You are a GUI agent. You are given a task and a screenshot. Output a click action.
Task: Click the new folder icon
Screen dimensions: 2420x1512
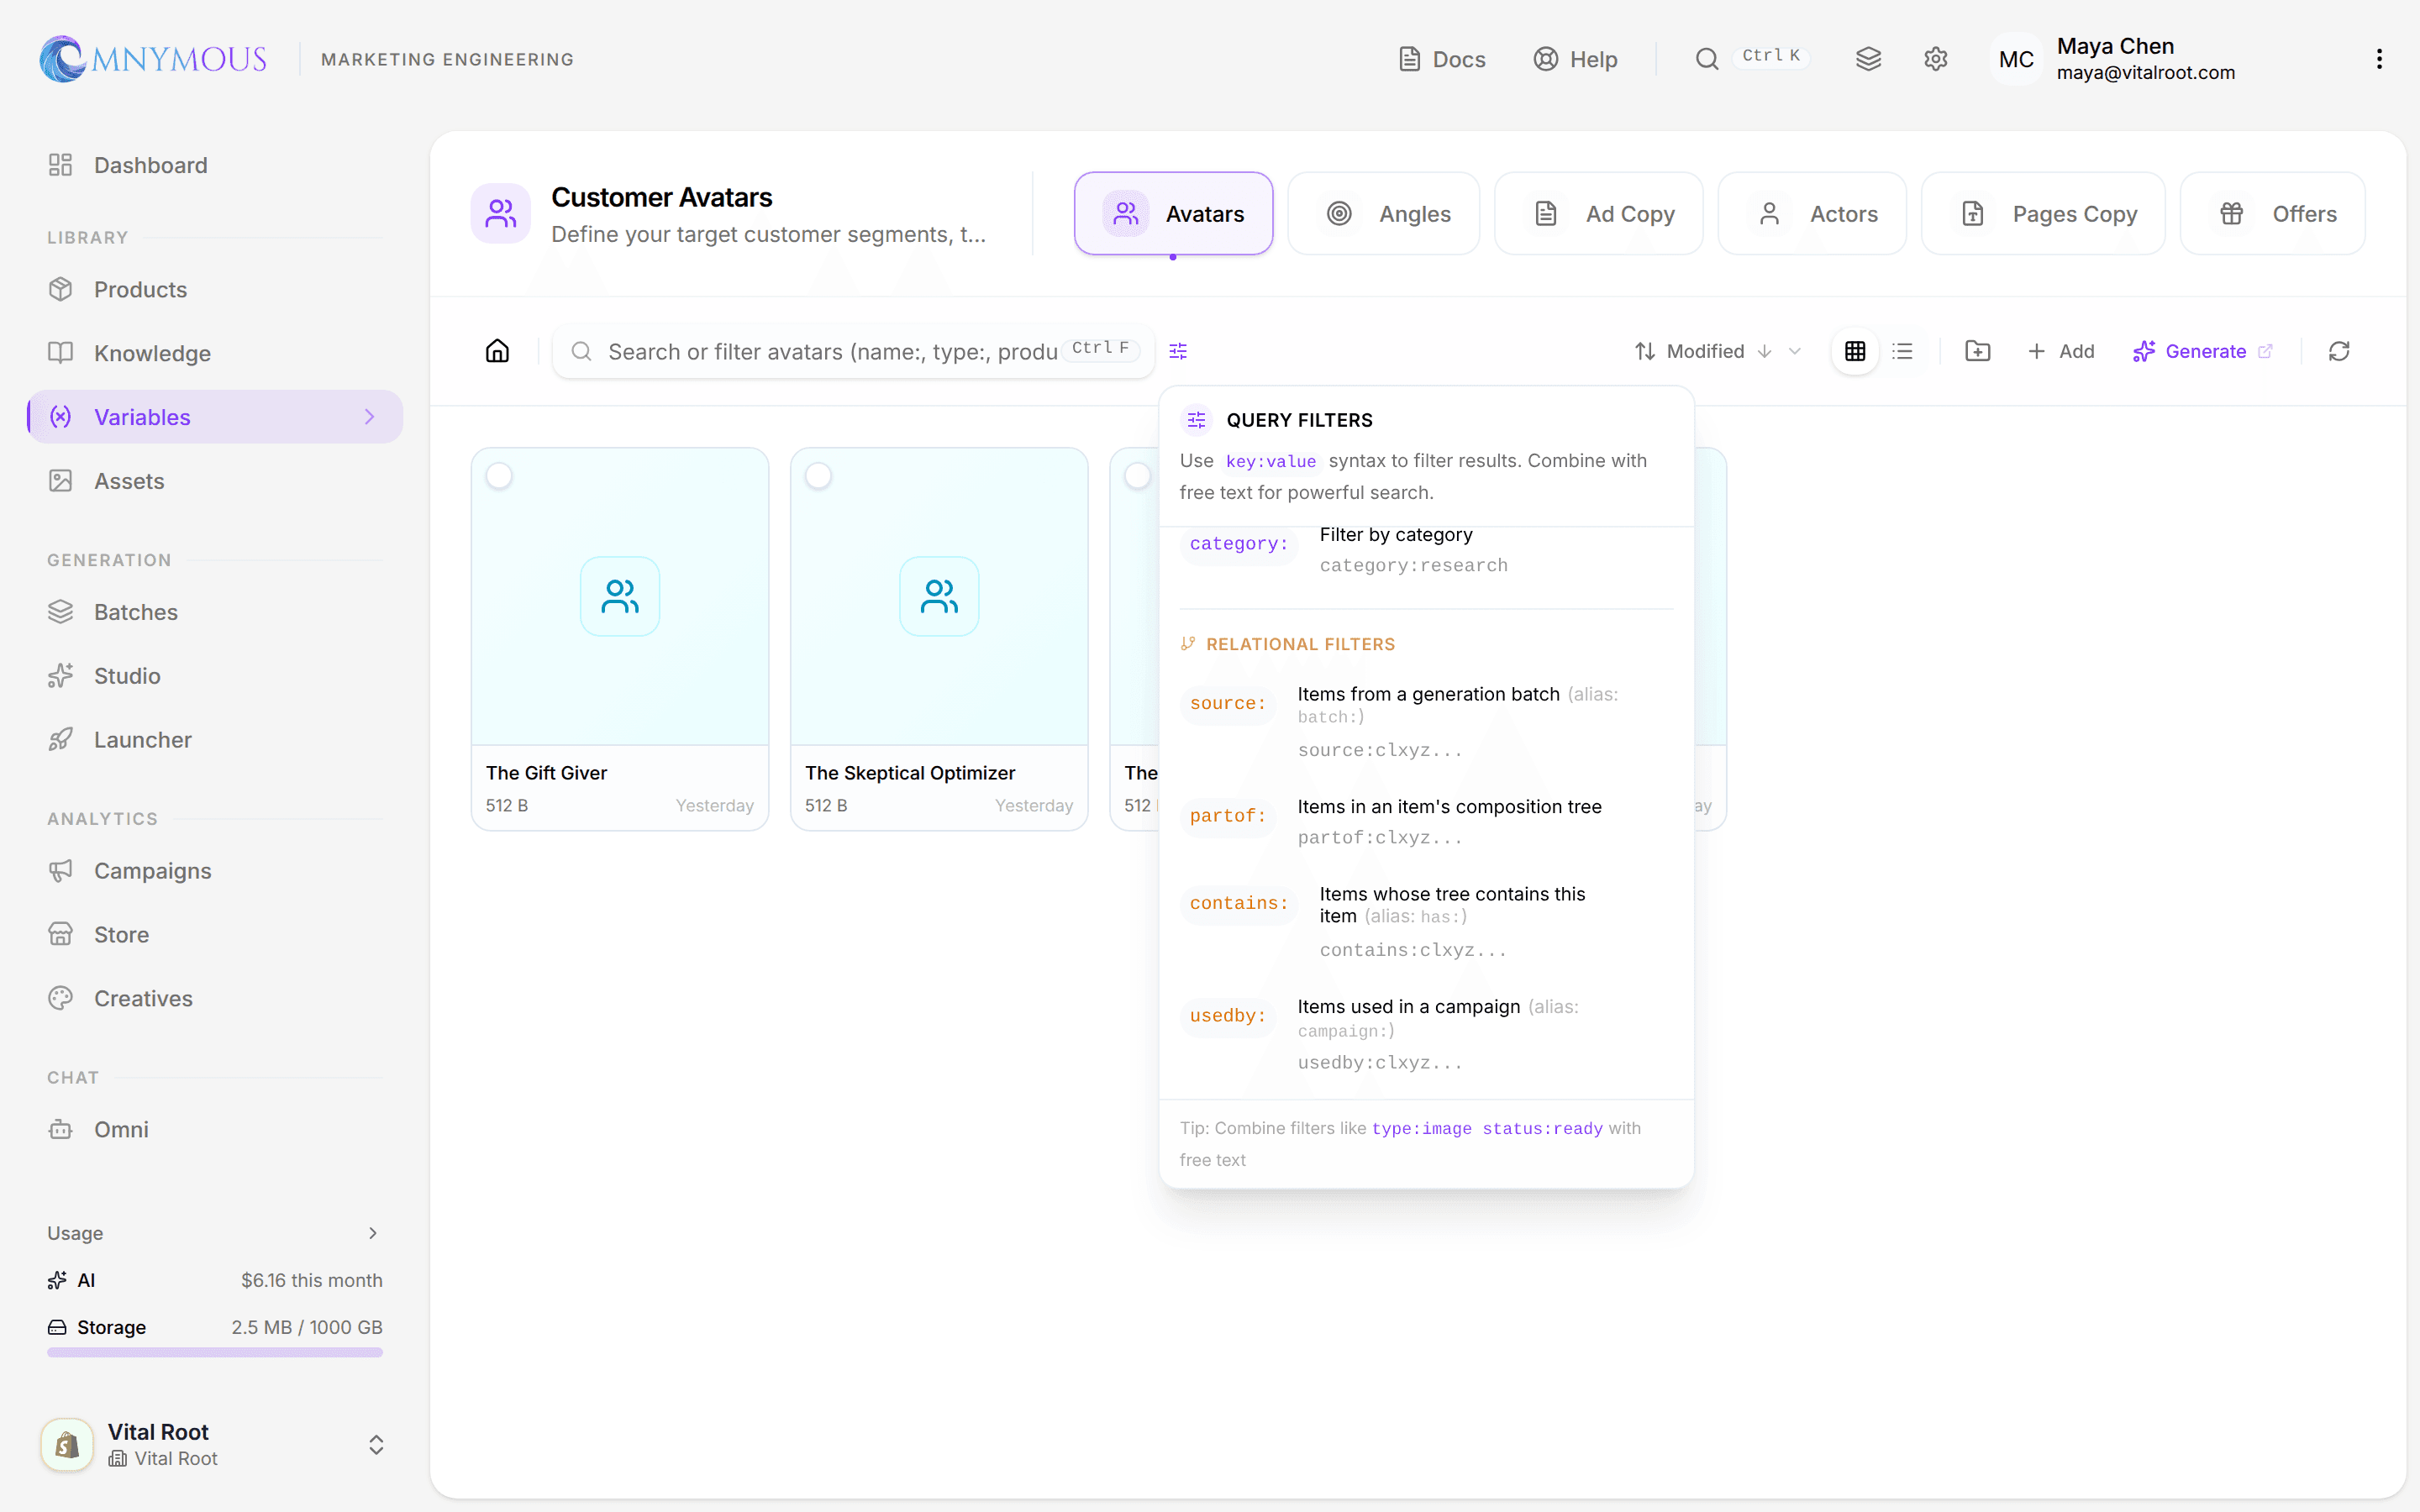coord(1977,351)
